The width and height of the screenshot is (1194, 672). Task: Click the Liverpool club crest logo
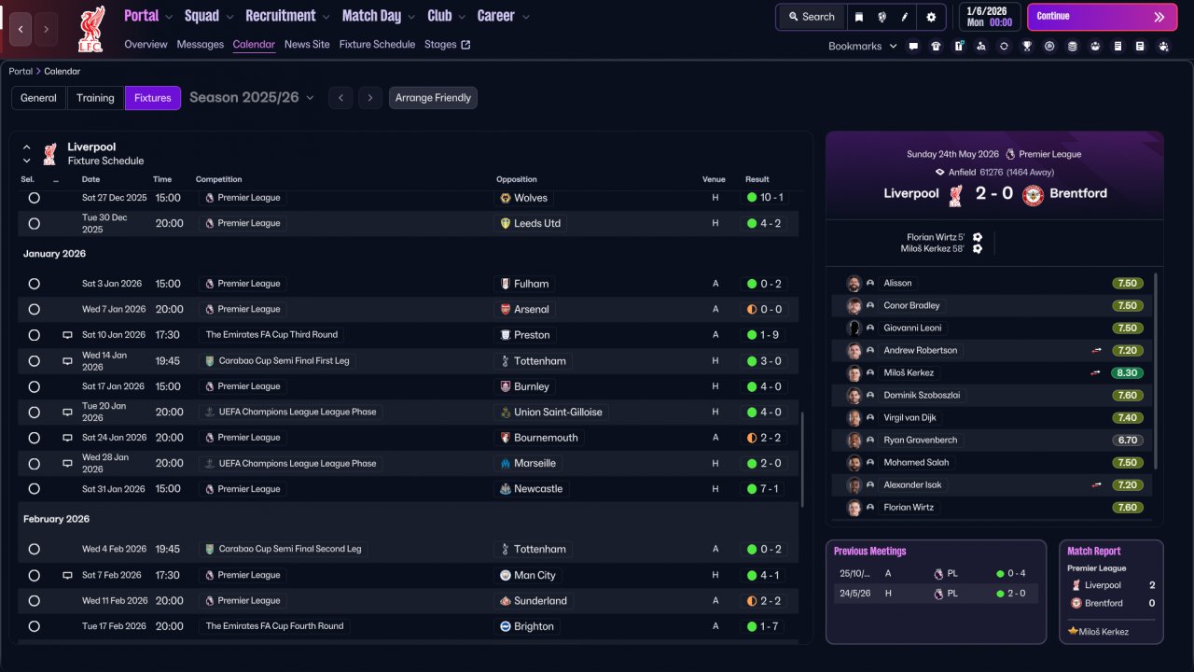[x=91, y=28]
